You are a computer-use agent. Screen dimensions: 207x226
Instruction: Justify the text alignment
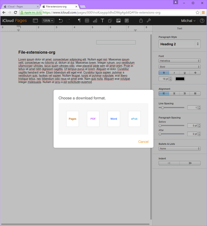point(195,93)
